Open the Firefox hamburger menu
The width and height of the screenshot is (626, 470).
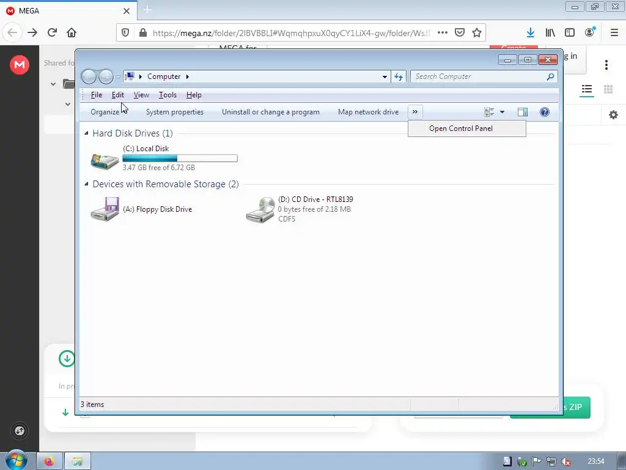[x=614, y=33]
